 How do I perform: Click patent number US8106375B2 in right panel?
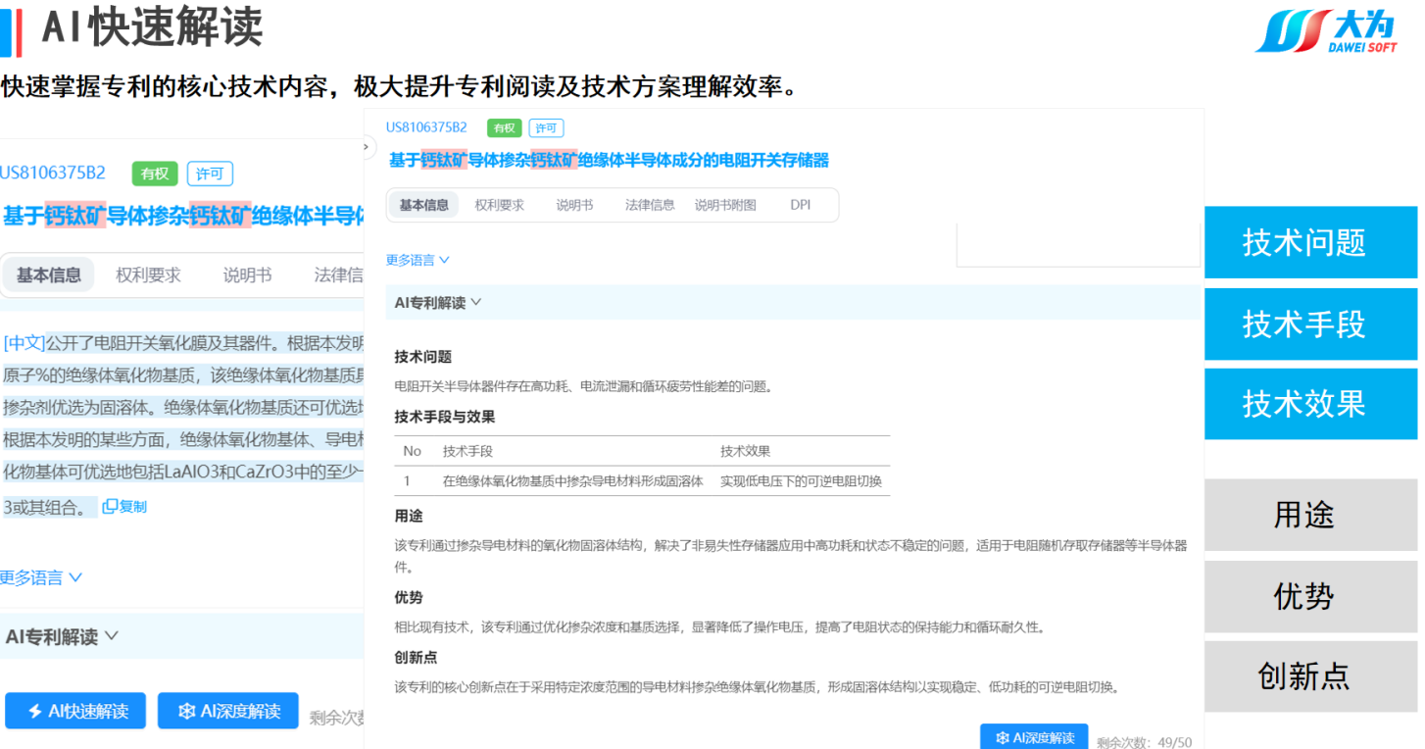tap(426, 127)
